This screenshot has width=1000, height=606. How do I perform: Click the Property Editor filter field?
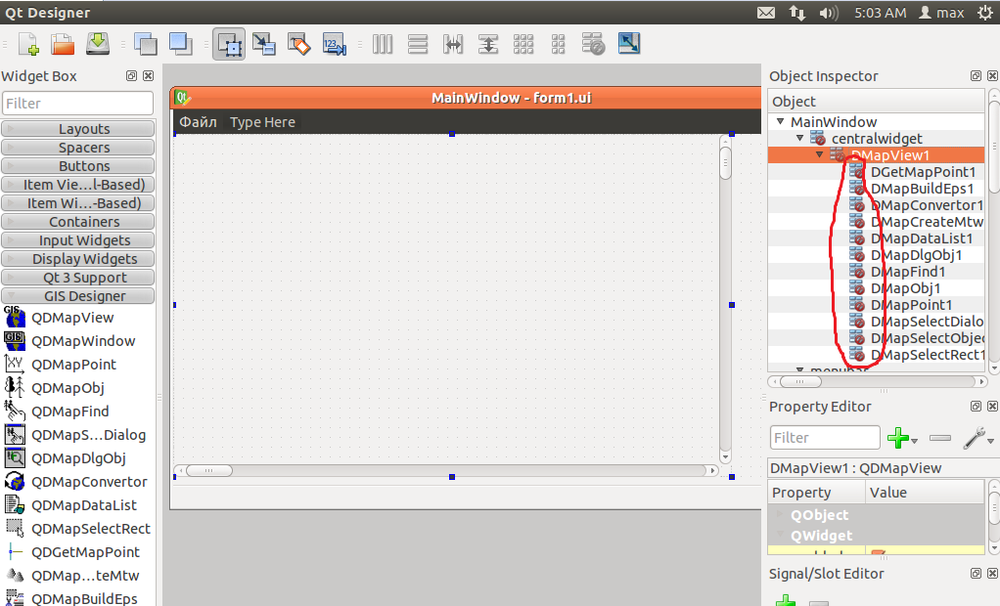click(x=825, y=438)
